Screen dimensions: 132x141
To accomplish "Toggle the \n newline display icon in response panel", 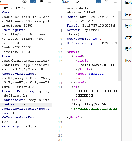I will click(x=107, y=1).
